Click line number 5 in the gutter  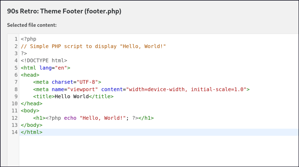click(16, 68)
